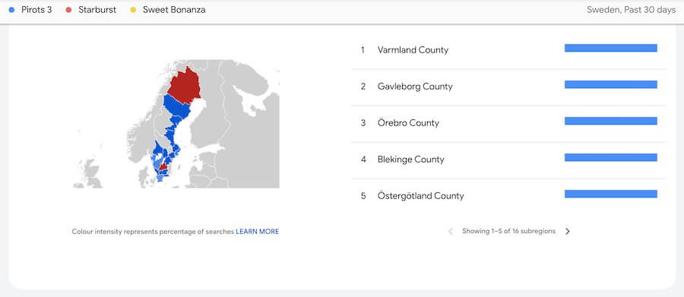Screen dimensions: 684x297
Task: Click the next page arrow for subregions
Action: coord(568,232)
